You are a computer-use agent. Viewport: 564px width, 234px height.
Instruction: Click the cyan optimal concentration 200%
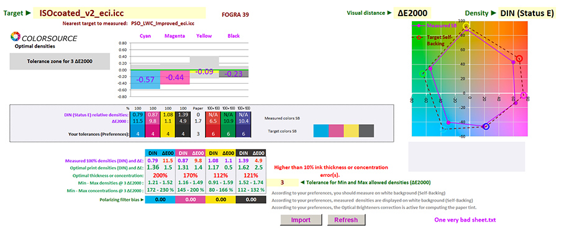[160, 176]
